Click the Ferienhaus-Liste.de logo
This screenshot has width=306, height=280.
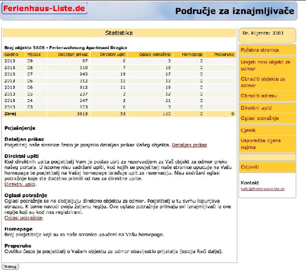(x=44, y=8)
